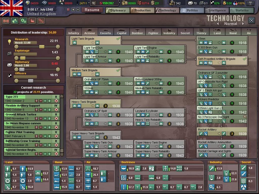
Task: Open the Intelligence screen
Action: [217, 10]
